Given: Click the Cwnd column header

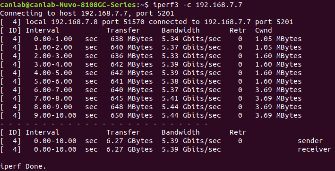Looking at the screenshot, I should click(264, 30).
